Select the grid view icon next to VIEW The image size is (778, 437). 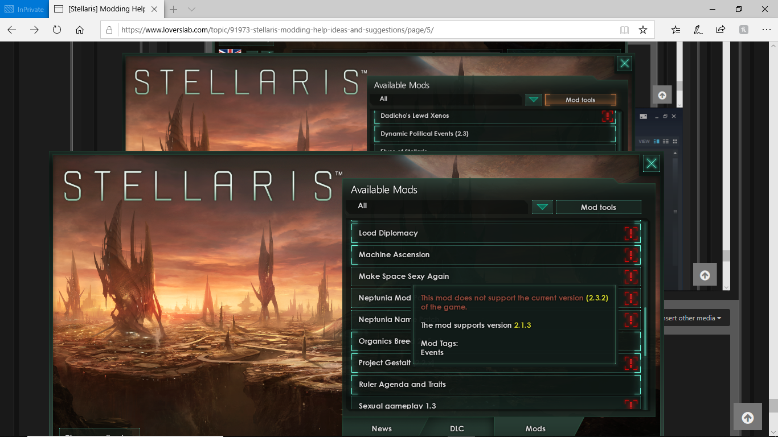(675, 141)
